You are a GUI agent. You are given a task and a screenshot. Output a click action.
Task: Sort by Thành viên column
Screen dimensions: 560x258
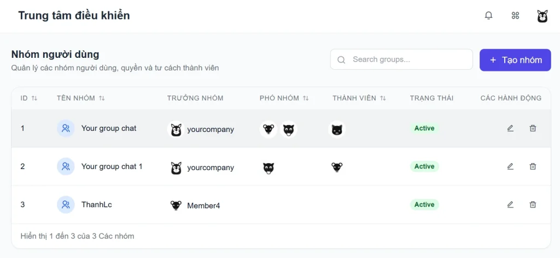pyautogui.click(x=383, y=98)
